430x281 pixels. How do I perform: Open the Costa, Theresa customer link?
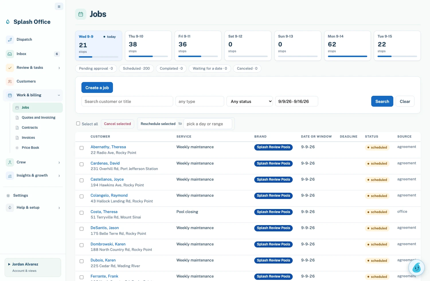pyautogui.click(x=104, y=212)
